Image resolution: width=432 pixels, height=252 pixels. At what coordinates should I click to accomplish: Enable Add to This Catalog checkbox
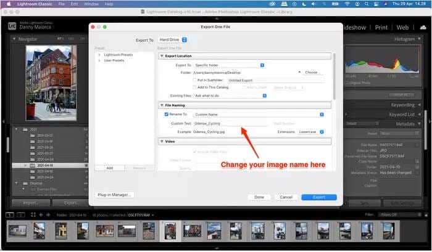point(194,87)
